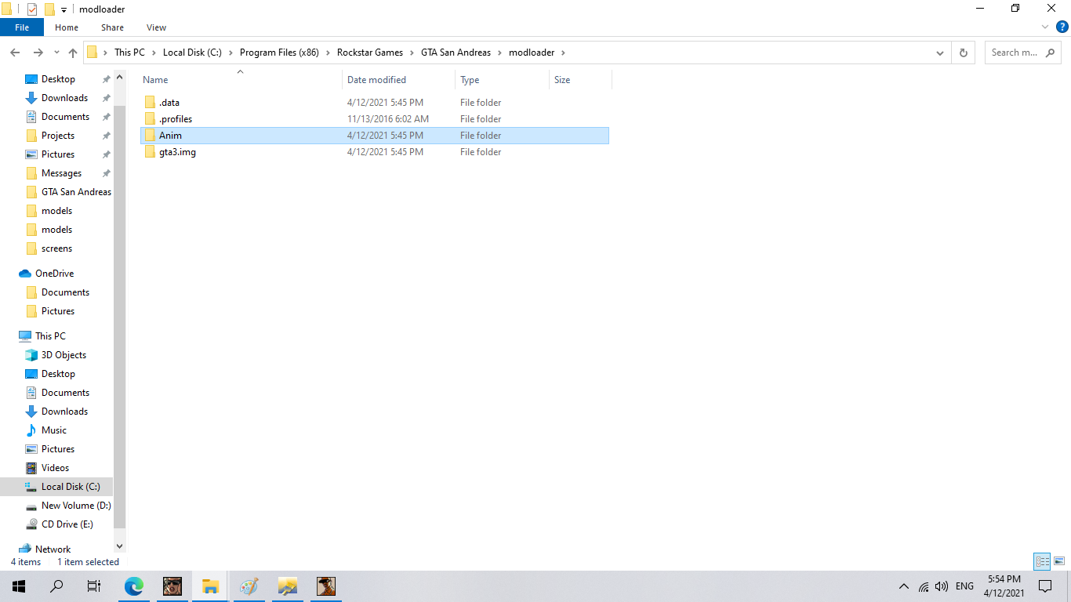The height and width of the screenshot is (602, 1071).
Task: Open Desktop in Quick access
Action: (x=58, y=79)
